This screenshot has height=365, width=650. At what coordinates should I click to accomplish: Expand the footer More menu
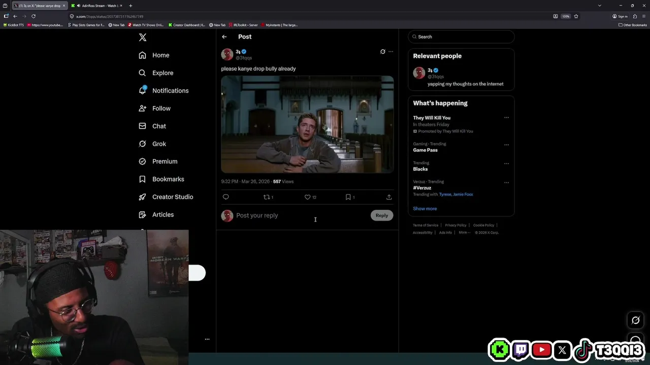coord(465,233)
